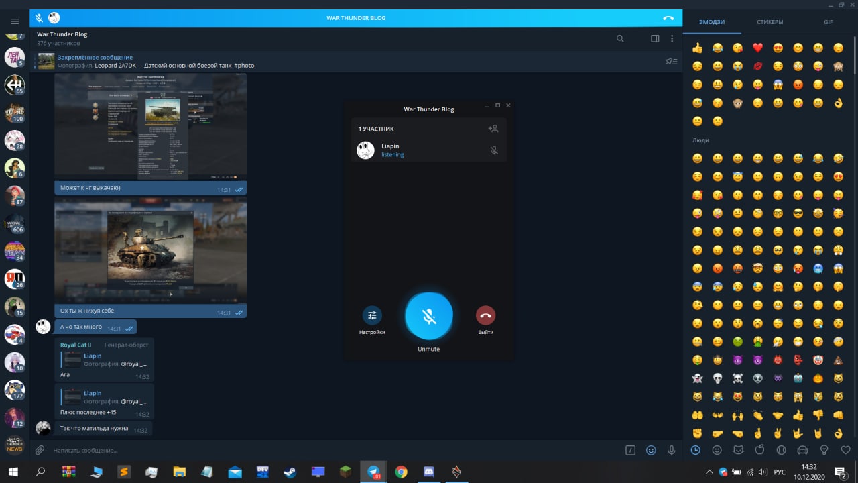Image resolution: width=858 pixels, height=483 pixels.
Task: Jump to replied photo in 'Плюс последнее +45' message
Action: [106, 397]
